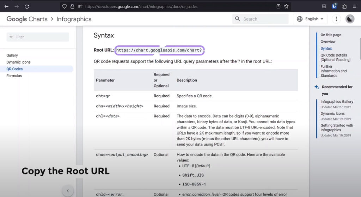Click the Recommended for you sparkle icon
This screenshot has height=197, width=361.
[317, 87]
